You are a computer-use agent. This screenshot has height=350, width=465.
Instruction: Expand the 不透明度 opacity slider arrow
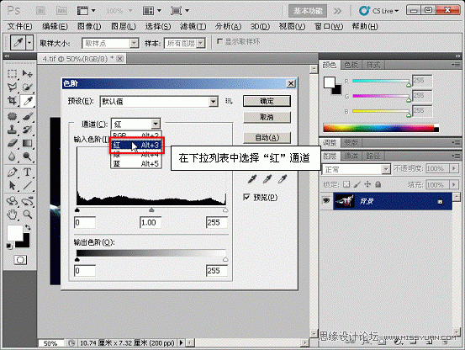click(454, 169)
